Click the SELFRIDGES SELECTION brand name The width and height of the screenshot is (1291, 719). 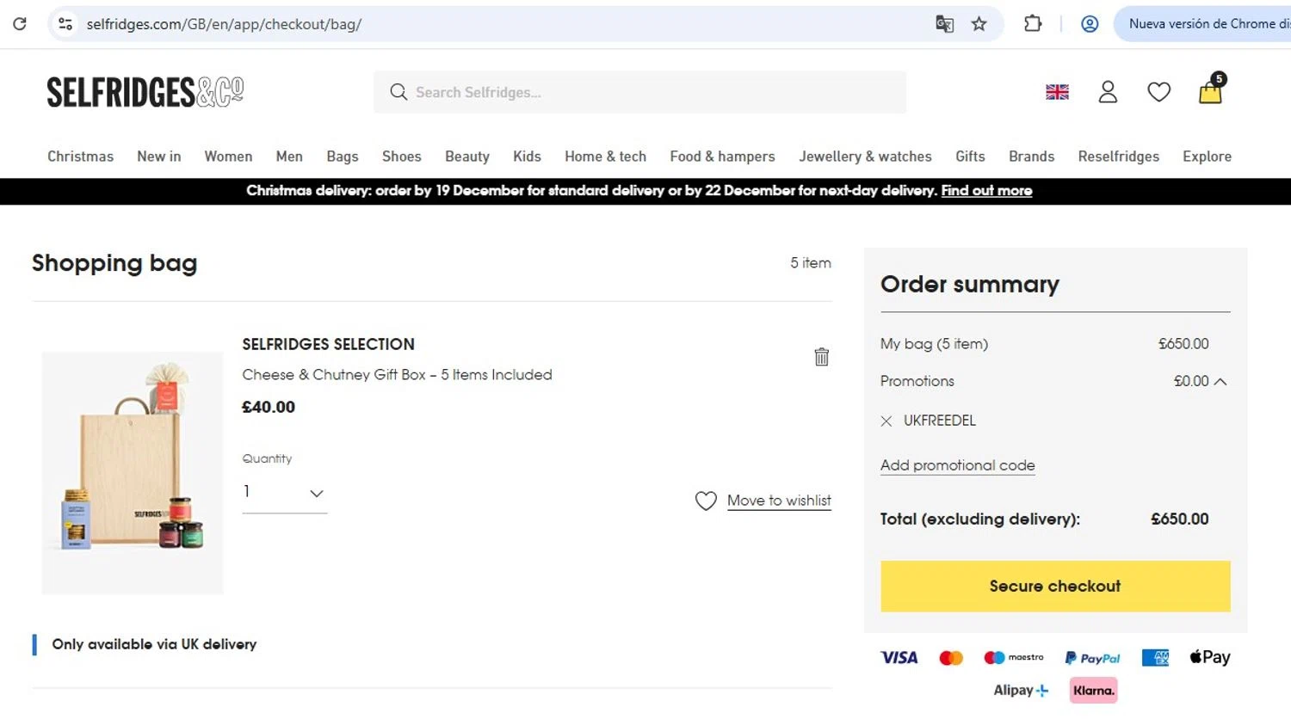click(328, 344)
